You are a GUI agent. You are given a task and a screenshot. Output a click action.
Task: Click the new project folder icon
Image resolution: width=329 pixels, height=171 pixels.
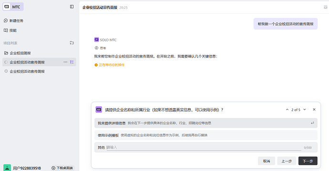tap(72, 43)
